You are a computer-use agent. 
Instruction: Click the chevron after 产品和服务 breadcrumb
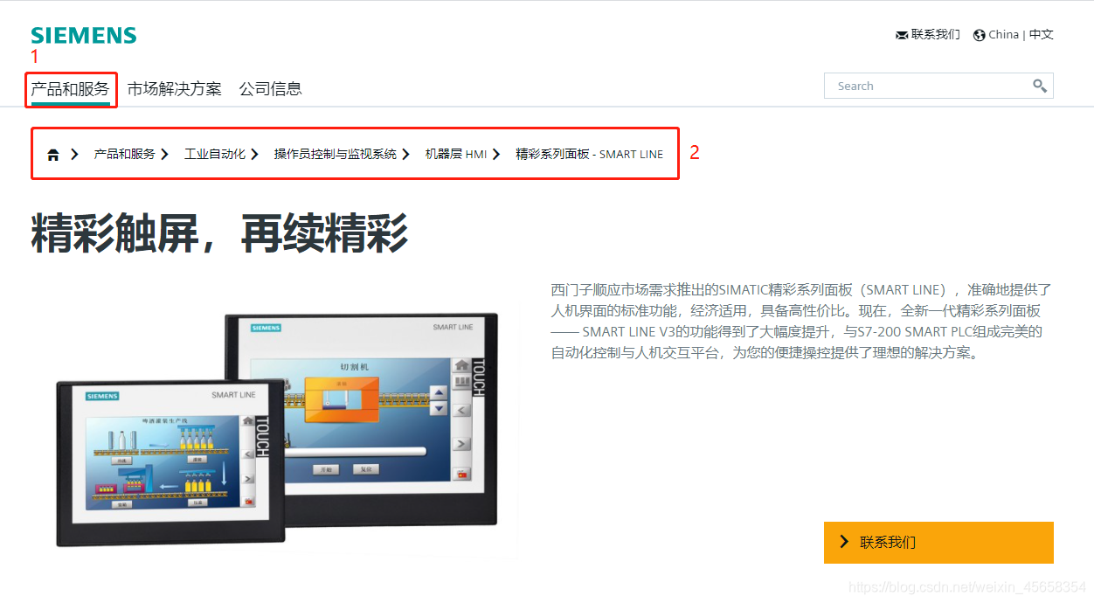pyautogui.click(x=164, y=154)
